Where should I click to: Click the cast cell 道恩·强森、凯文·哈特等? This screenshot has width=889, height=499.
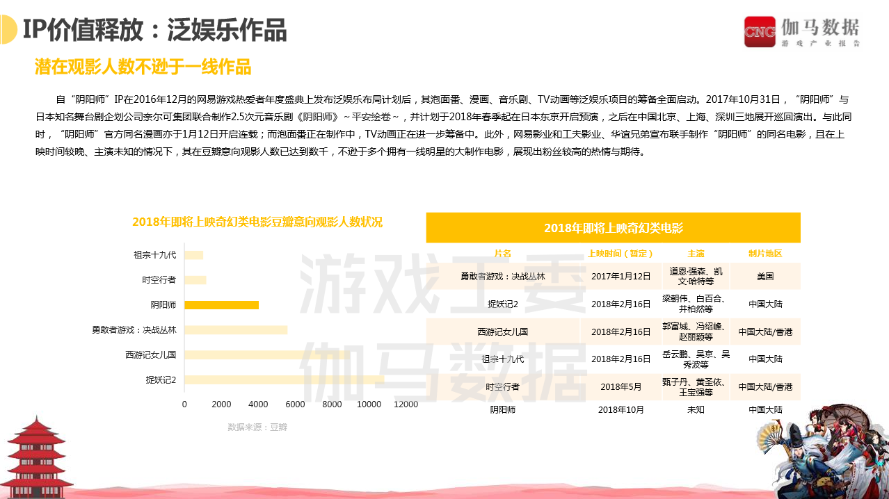point(696,276)
